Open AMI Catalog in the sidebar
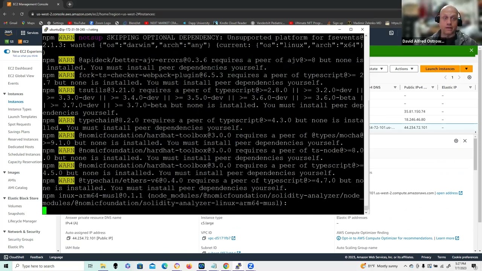 [18, 187]
